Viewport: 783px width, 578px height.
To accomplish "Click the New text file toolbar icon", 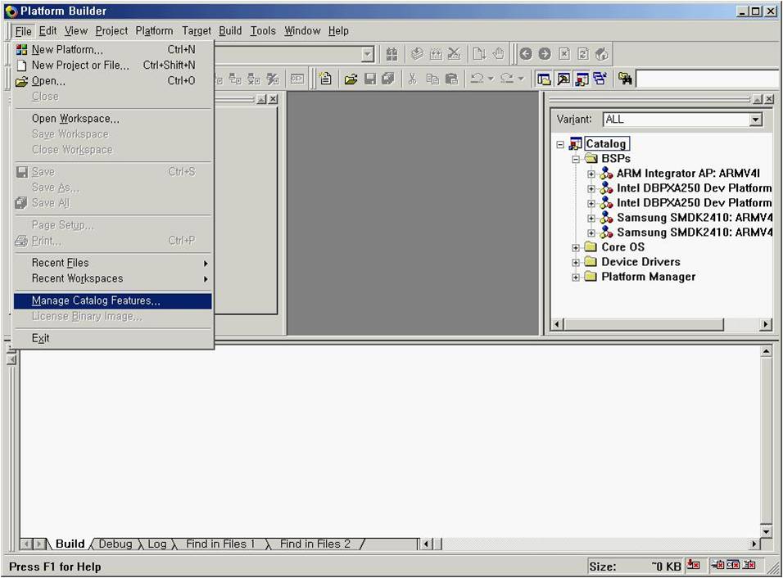I will (325, 79).
